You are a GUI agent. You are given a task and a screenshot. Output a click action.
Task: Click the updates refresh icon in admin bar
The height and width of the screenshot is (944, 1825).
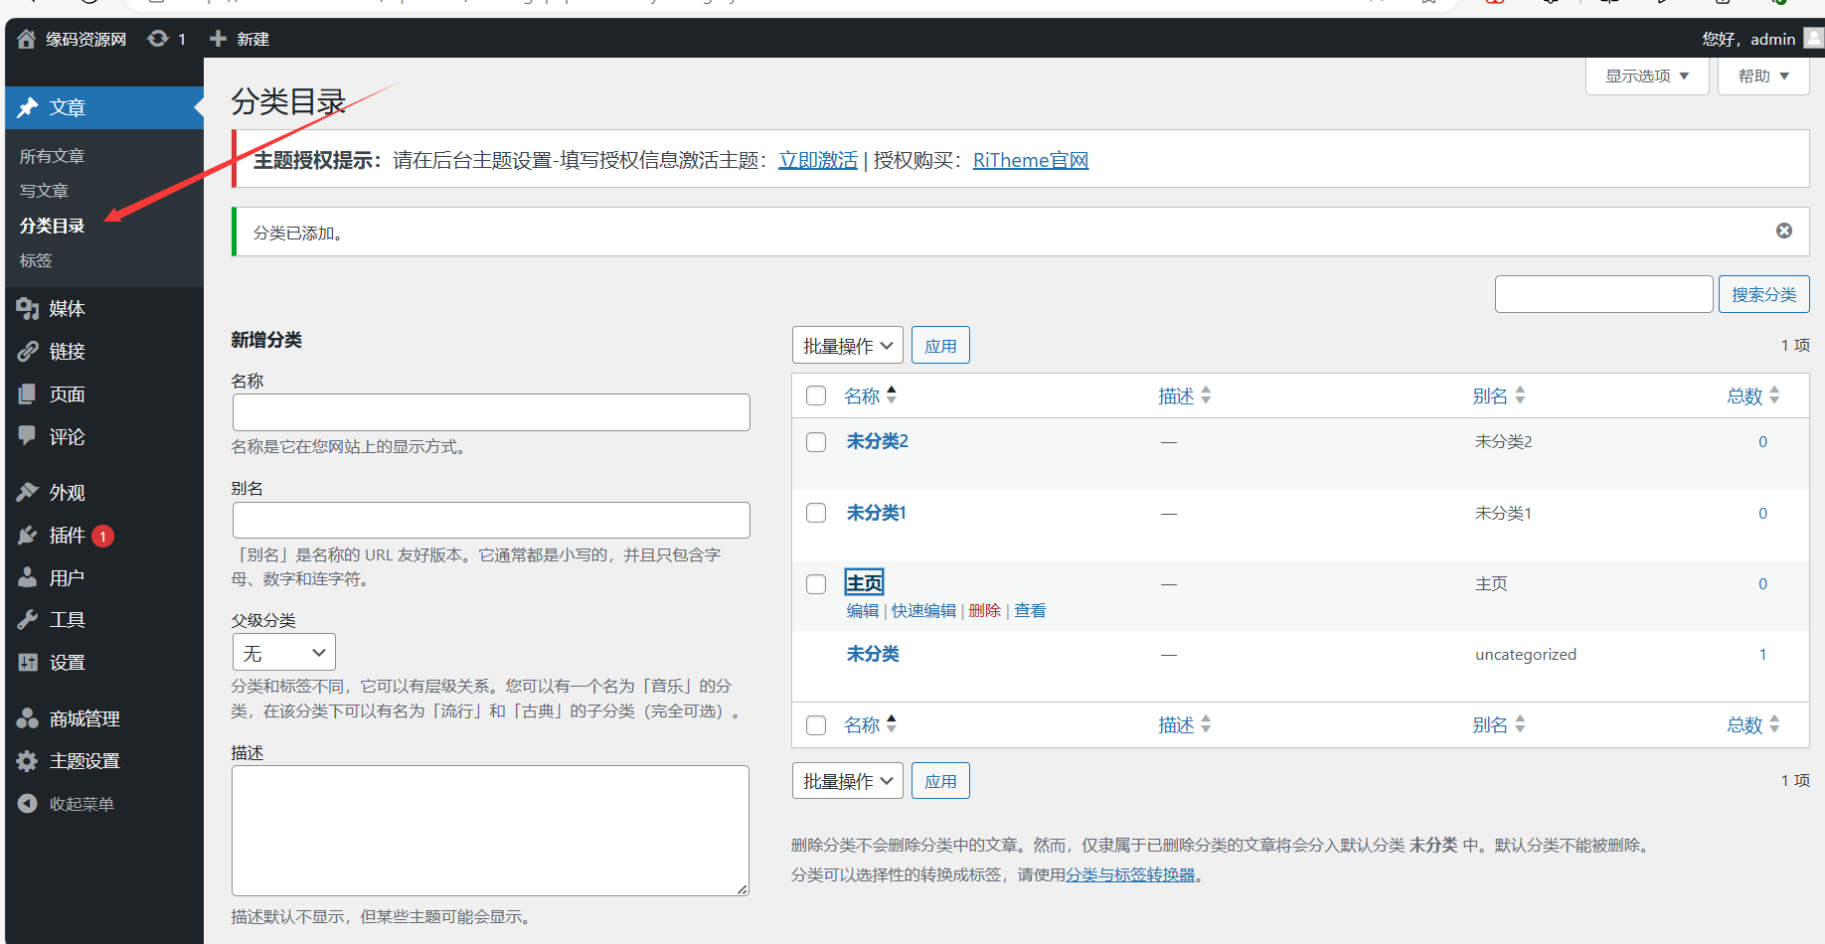pos(157,39)
